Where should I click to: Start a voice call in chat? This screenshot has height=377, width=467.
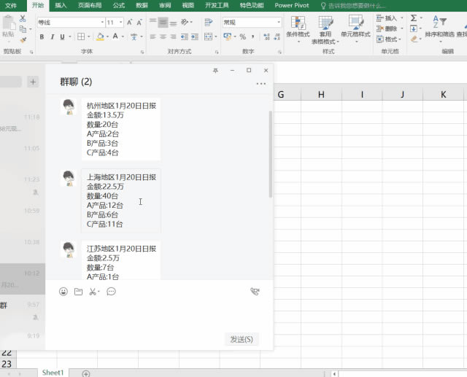click(x=255, y=292)
